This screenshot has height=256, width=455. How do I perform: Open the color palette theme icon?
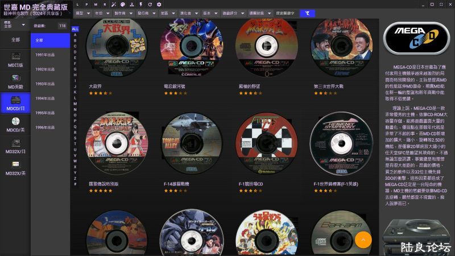(123, 5)
